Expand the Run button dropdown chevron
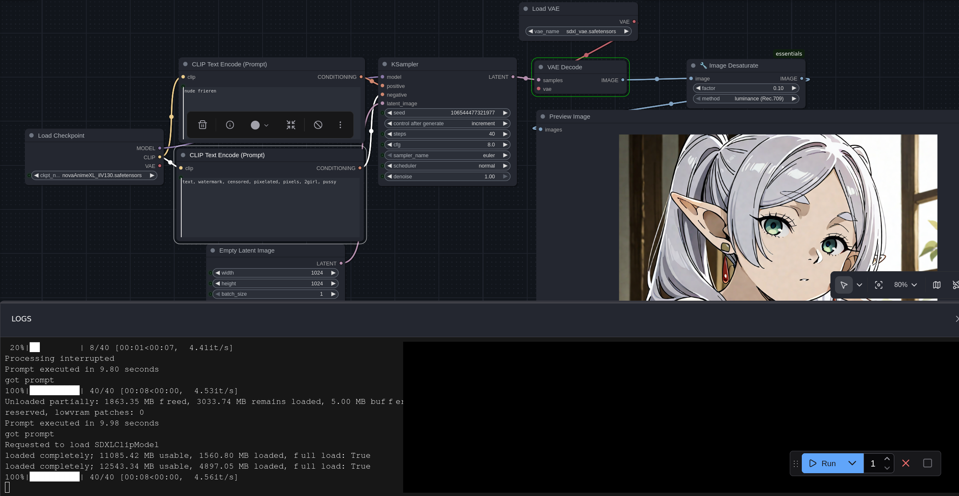The height and width of the screenshot is (496, 959). [x=852, y=463]
